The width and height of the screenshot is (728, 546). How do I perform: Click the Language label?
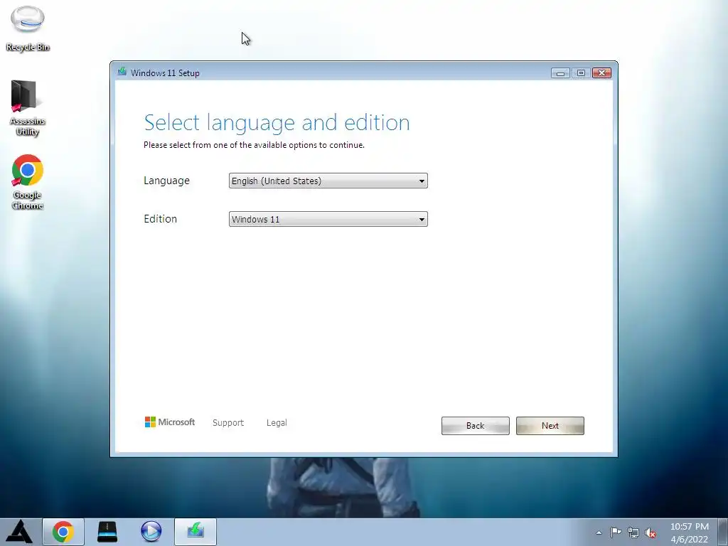166,181
